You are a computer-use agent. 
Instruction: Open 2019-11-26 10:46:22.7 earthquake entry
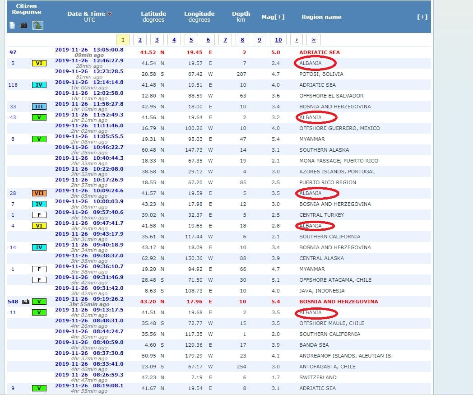89,147
